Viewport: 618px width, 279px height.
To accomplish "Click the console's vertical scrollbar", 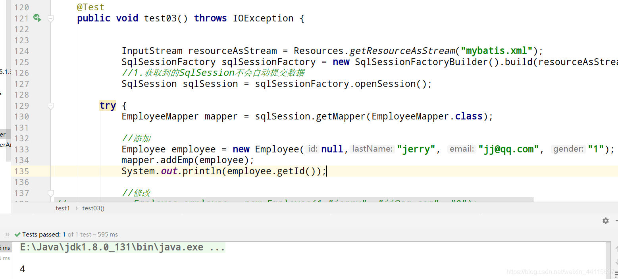I will (x=608, y=260).
